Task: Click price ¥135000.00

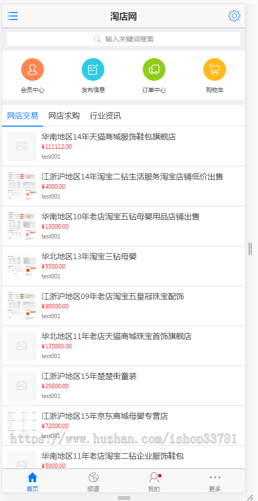Action: coord(57,346)
